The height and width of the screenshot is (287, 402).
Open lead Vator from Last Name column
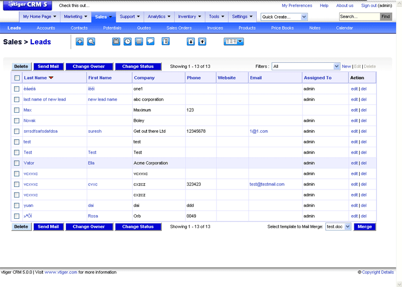point(29,163)
